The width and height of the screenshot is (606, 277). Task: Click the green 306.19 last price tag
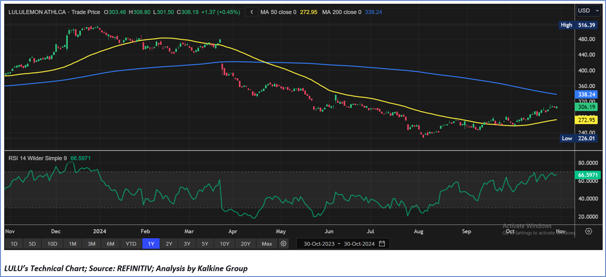(586, 107)
